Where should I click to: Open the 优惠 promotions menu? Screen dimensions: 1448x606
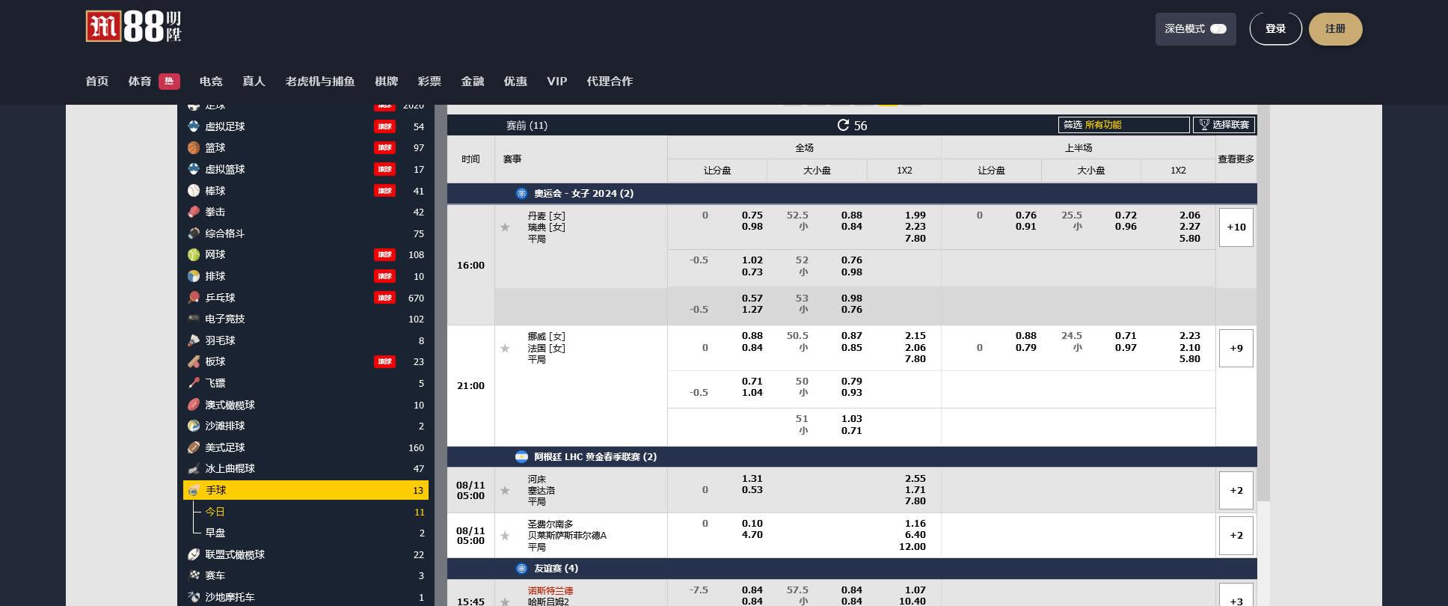coord(515,81)
